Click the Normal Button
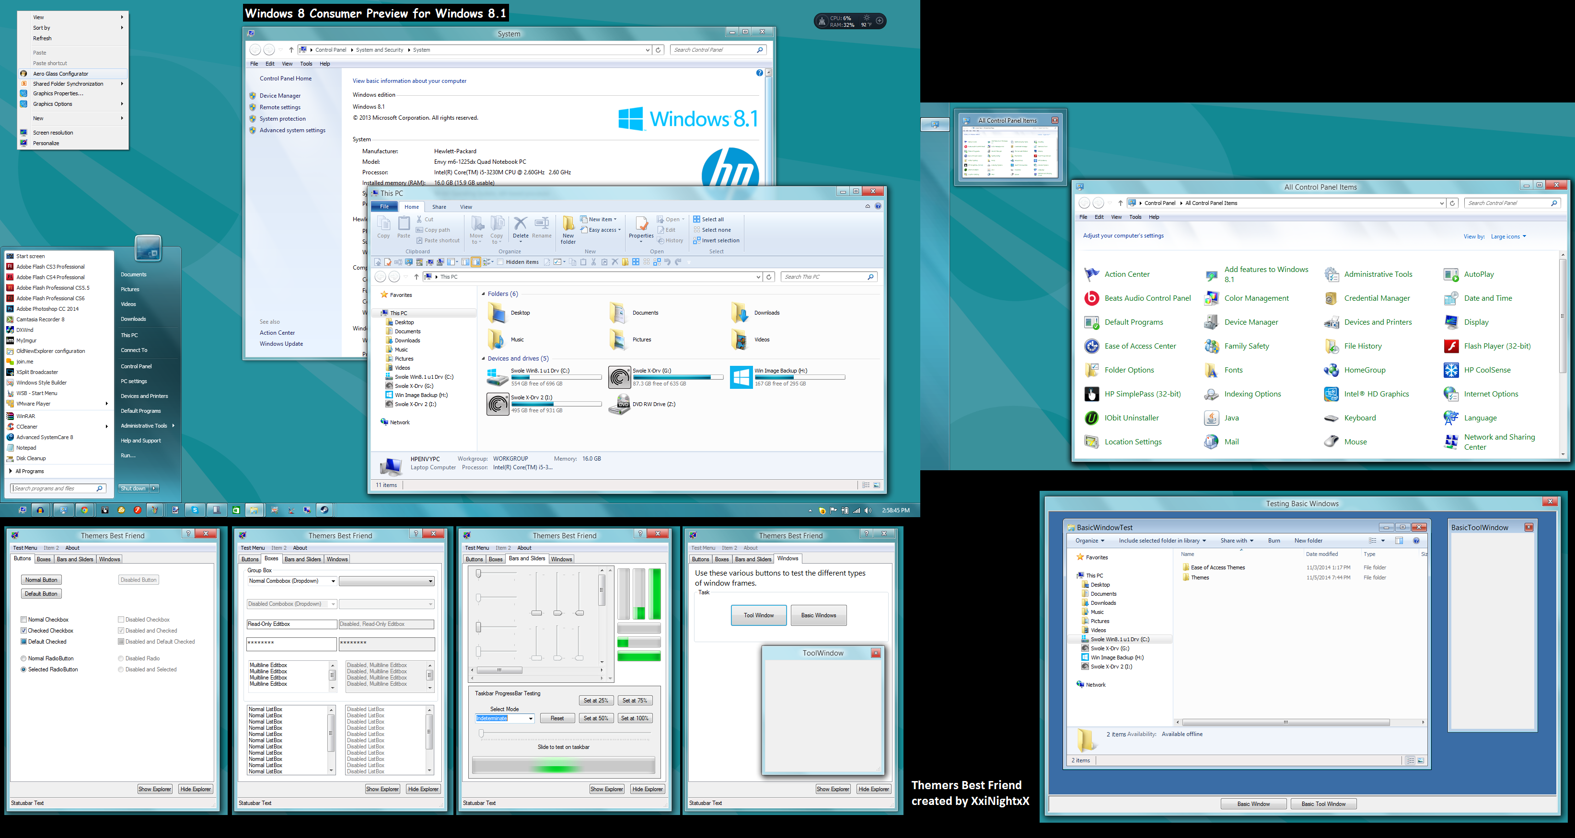1575x838 pixels. pyautogui.click(x=41, y=579)
